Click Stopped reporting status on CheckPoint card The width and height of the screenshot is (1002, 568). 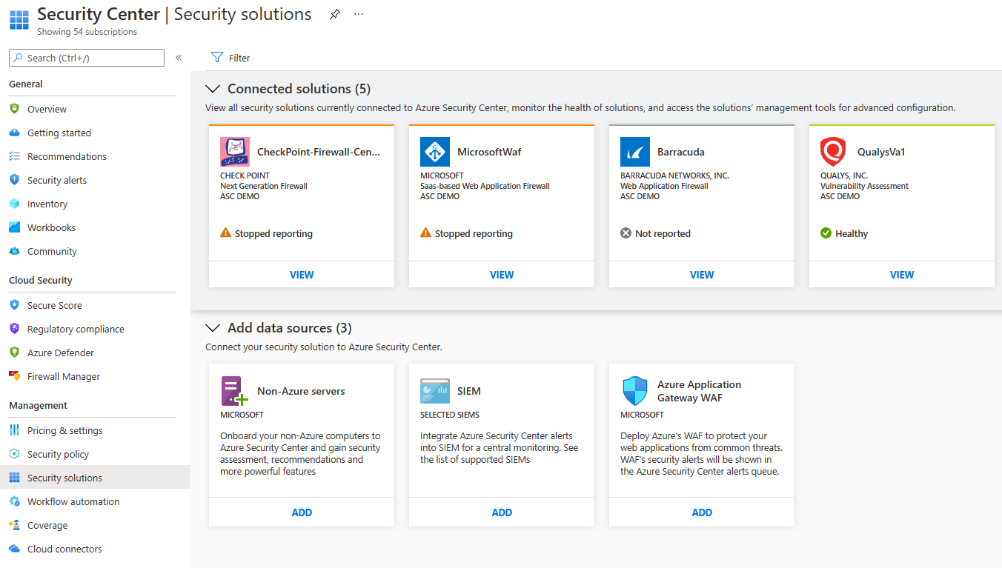pyautogui.click(x=266, y=233)
